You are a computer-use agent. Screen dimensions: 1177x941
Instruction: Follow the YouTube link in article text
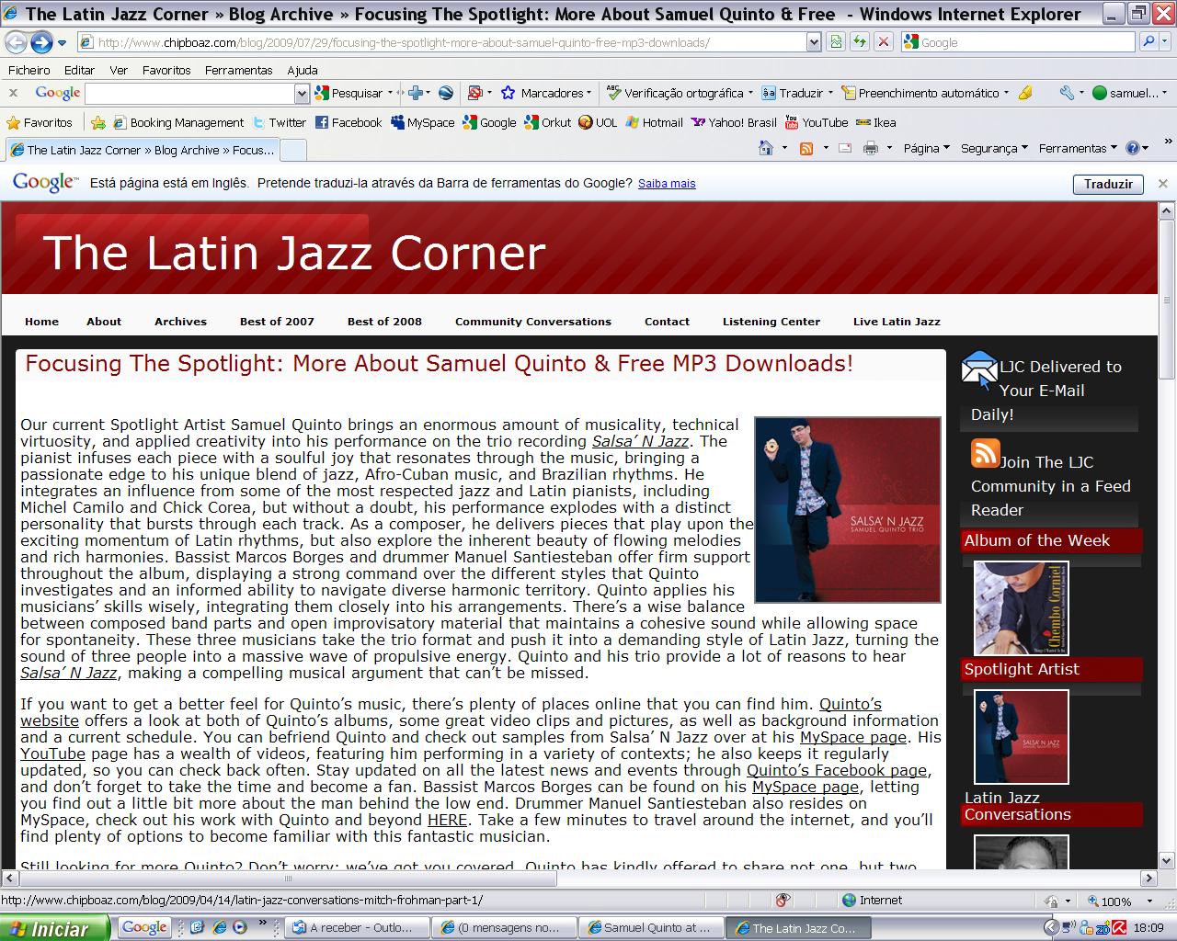(x=53, y=754)
